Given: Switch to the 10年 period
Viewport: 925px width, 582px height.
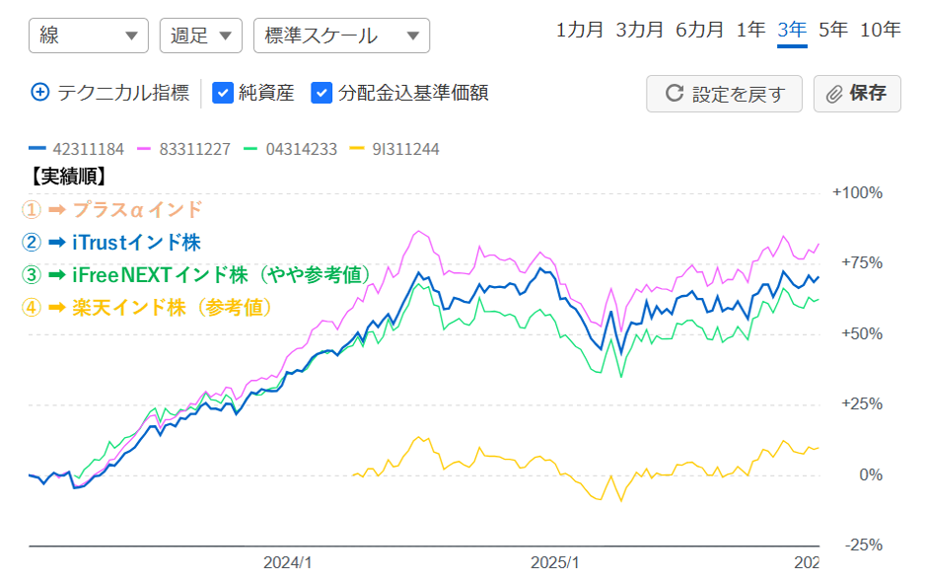Looking at the screenshot, I should (880, 30).
